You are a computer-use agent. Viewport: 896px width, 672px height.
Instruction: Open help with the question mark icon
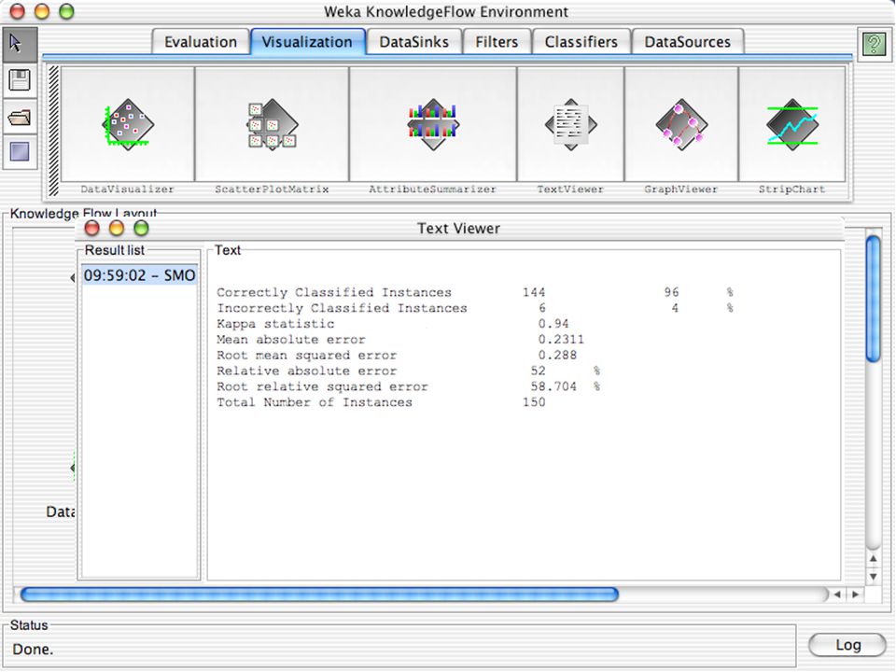click(x=874, y=44)
